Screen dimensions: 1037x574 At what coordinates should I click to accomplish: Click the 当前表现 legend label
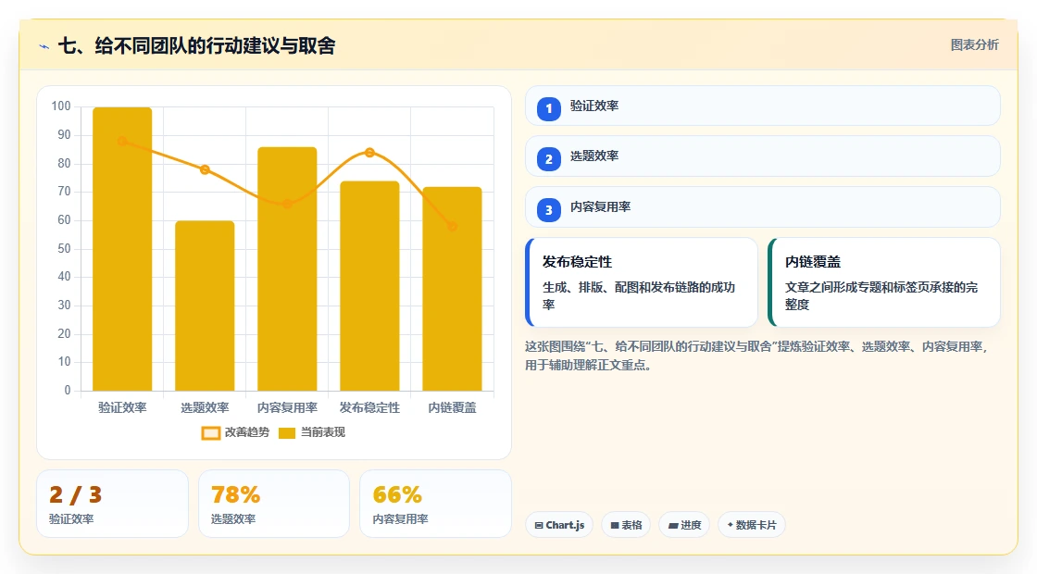[x=323, y=432]
